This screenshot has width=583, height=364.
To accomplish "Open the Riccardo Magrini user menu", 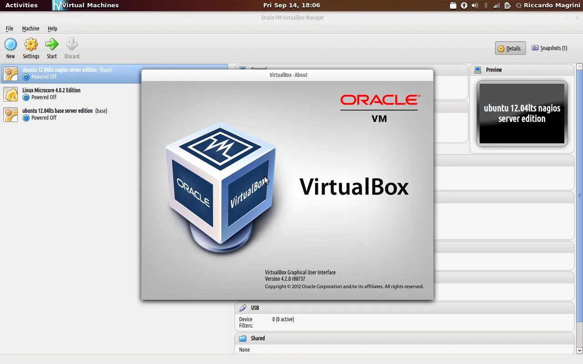I will 552,5.
